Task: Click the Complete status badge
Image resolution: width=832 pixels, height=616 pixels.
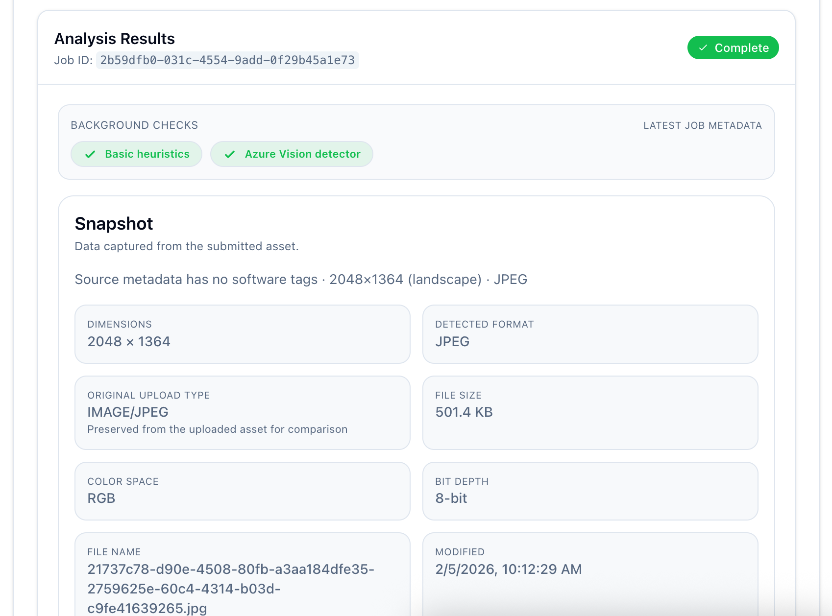Action: pyautogui.click(x=733, y=47)
